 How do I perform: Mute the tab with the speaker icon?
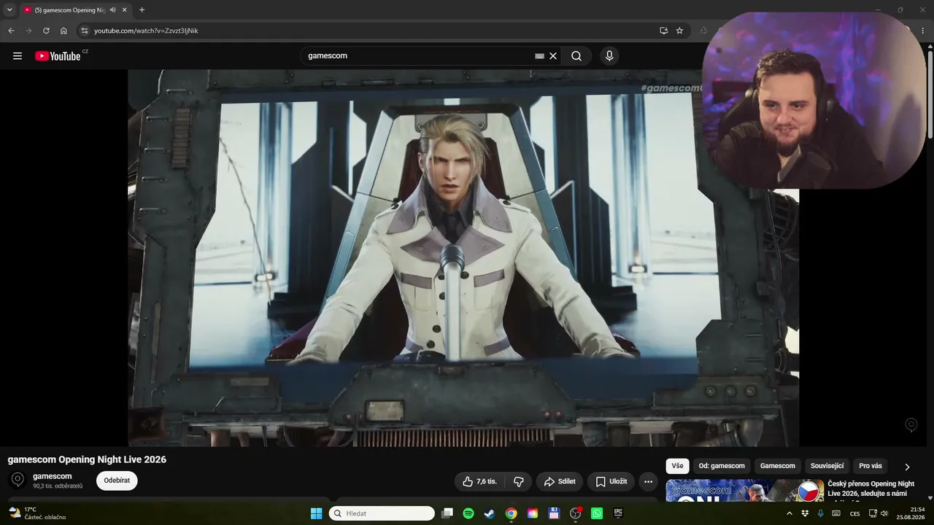[113, 10]
